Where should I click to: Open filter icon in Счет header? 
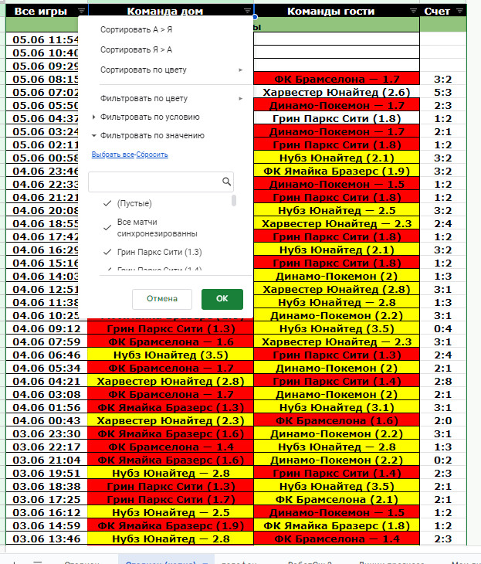(460, 11)
